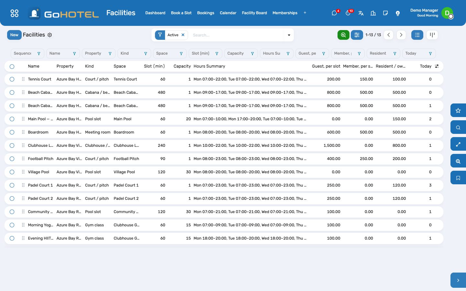Expand the bottom right side panel arrow
The width and height of the screenshot is (466, 291).
coord(458,280)
